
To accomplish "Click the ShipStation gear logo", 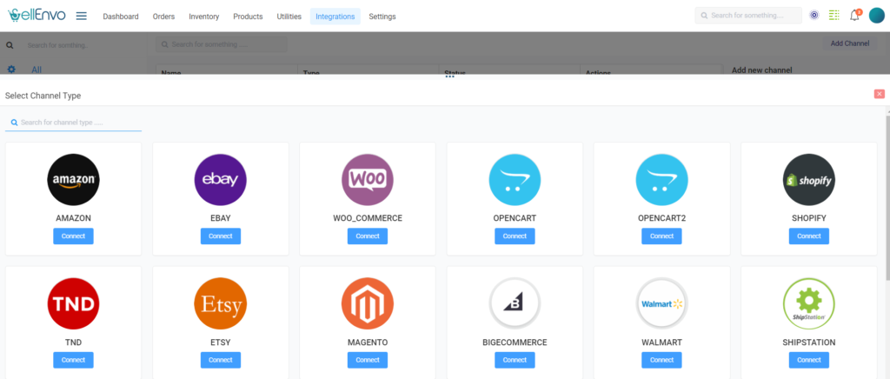I will (808, 303).
